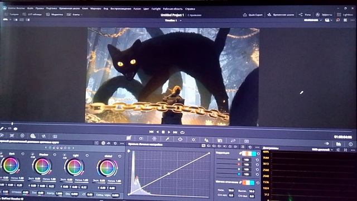
Task: Select the second curve mode icon (Hue vs Hue)
Action: coord(209,146)
